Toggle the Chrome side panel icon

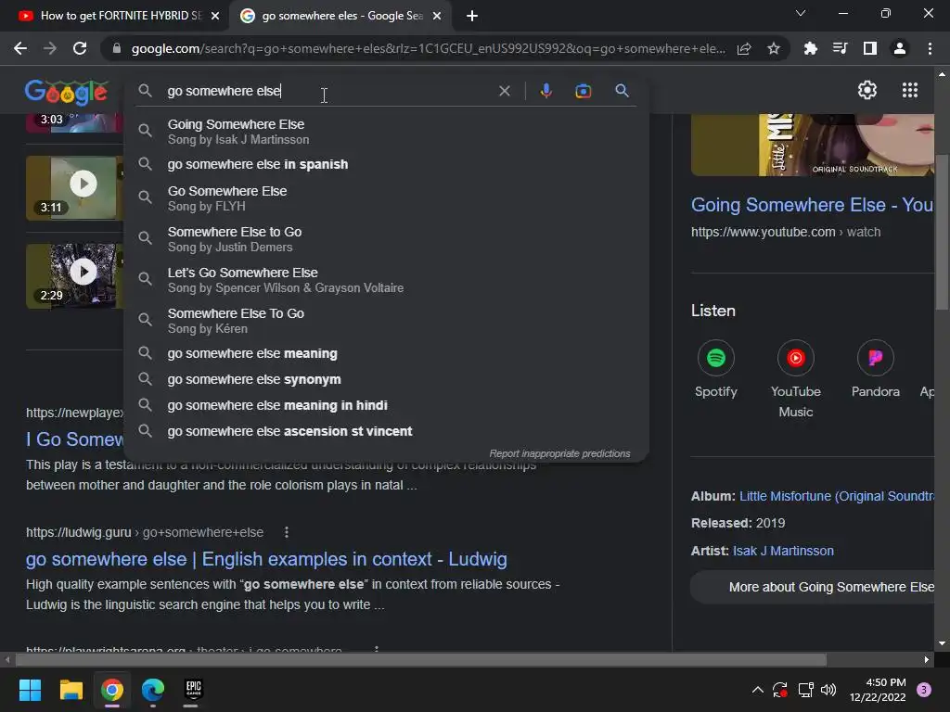(870, 48)
